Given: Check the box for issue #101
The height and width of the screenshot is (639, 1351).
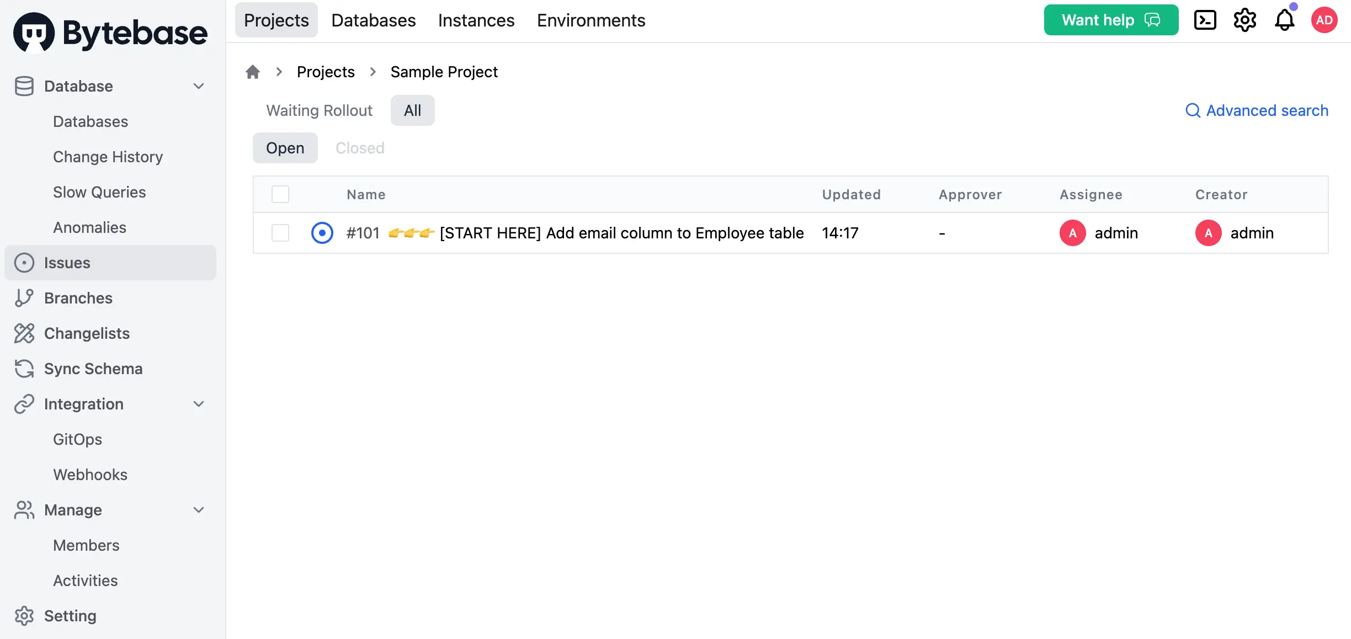Looking at the screenshot, I should 280,233.
